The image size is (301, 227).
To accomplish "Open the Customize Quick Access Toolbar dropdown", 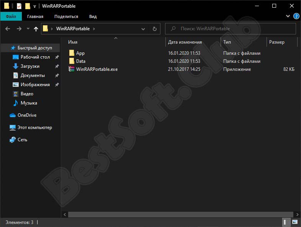I will (34, 7).
